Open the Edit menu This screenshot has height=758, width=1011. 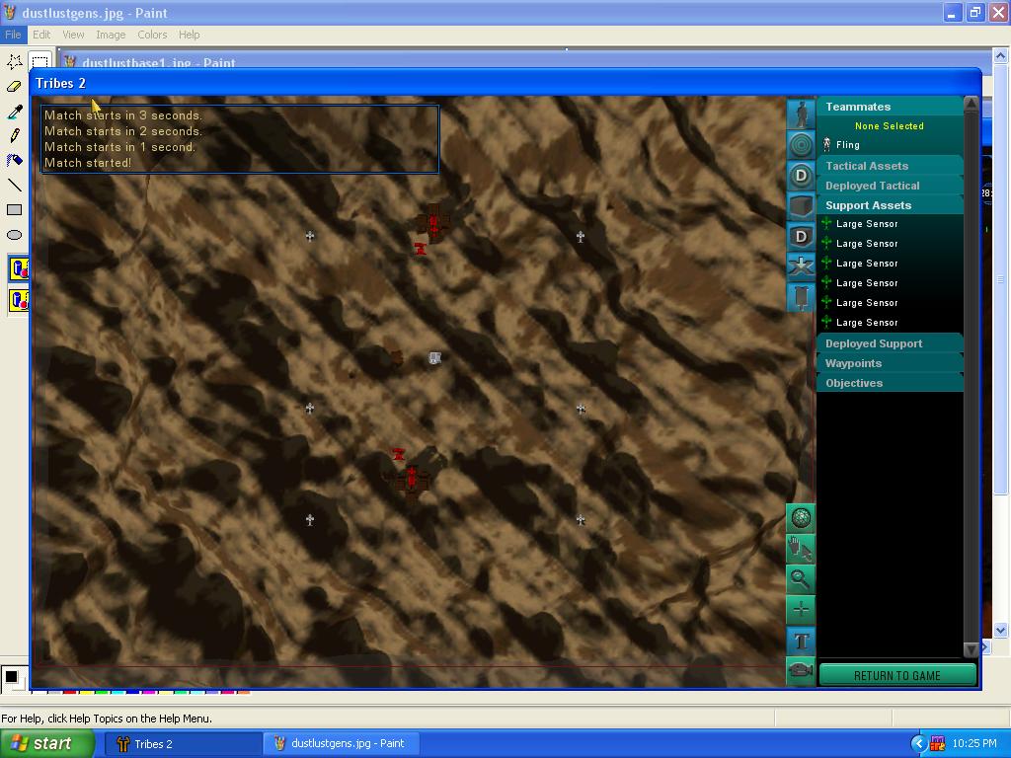click(x=41, y=35)
